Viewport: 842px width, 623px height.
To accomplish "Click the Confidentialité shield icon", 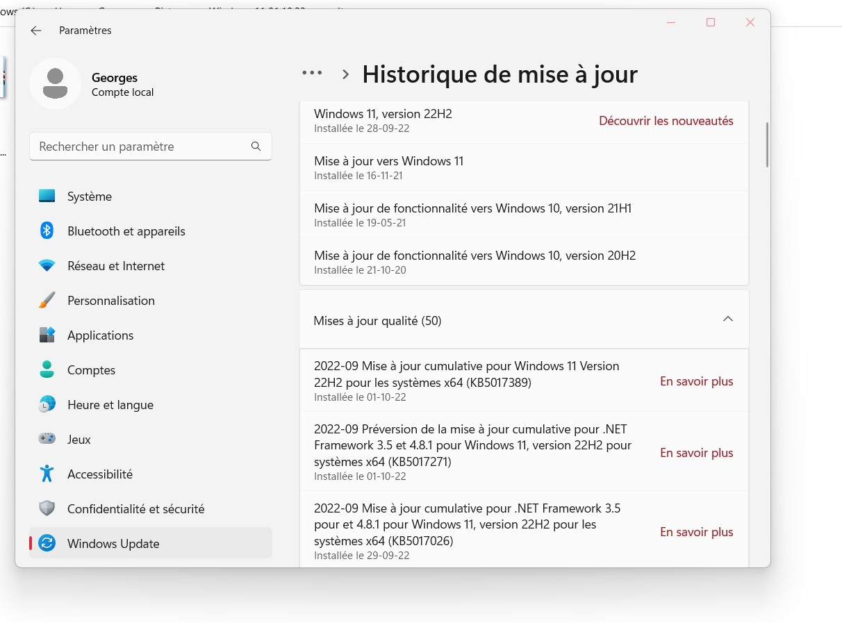I will (47, 509).
